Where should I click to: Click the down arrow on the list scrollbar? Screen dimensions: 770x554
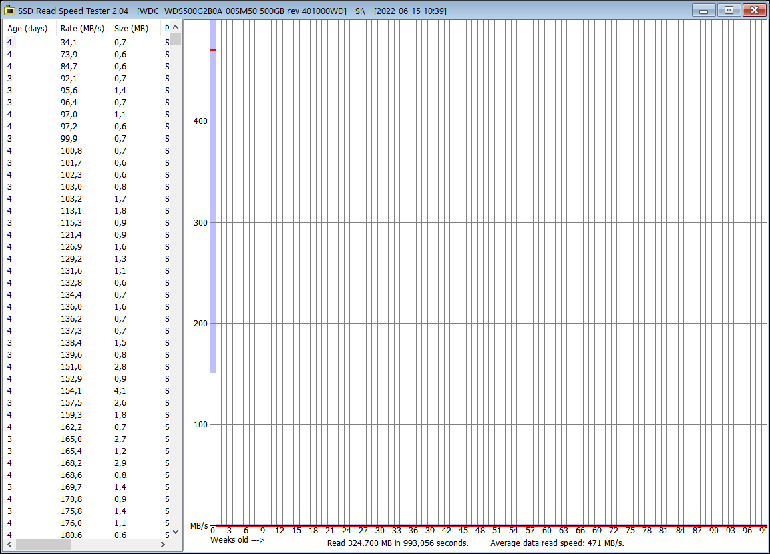click(174, 531)
